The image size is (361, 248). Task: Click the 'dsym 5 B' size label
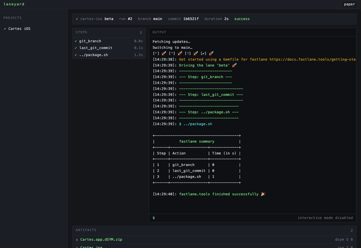pos(344,240)
